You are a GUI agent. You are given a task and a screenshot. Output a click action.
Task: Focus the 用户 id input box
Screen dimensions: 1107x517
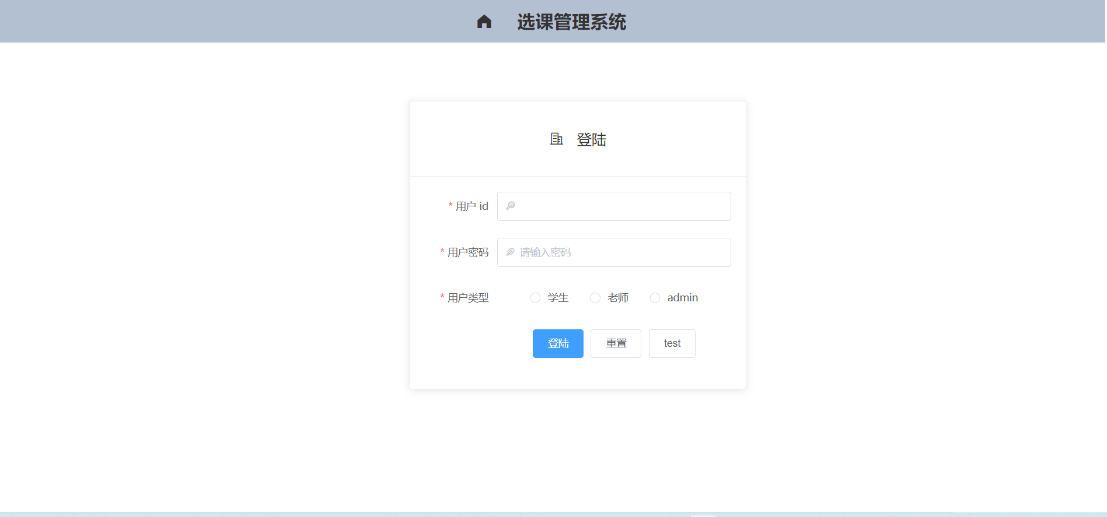coord(619,206)
